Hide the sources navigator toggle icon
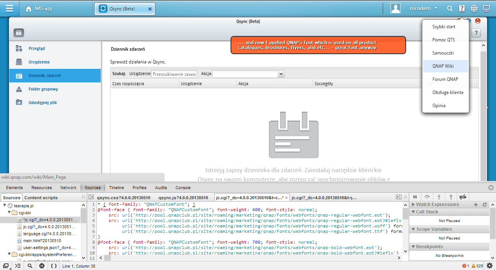This screenshot has height=270, width=496. [x=91, y=198]
